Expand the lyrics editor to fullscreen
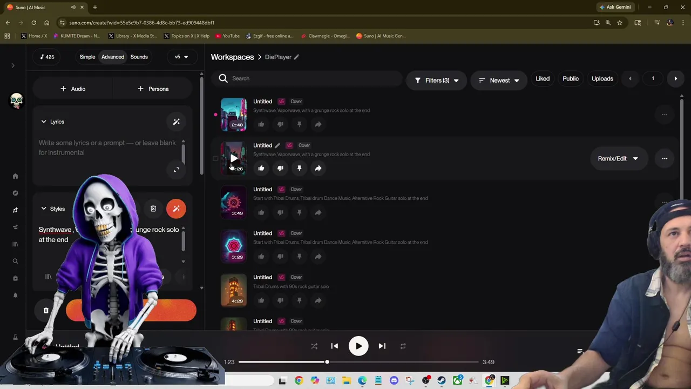The height and width of the screenshot is (389, 691). (x=176, y=170)
